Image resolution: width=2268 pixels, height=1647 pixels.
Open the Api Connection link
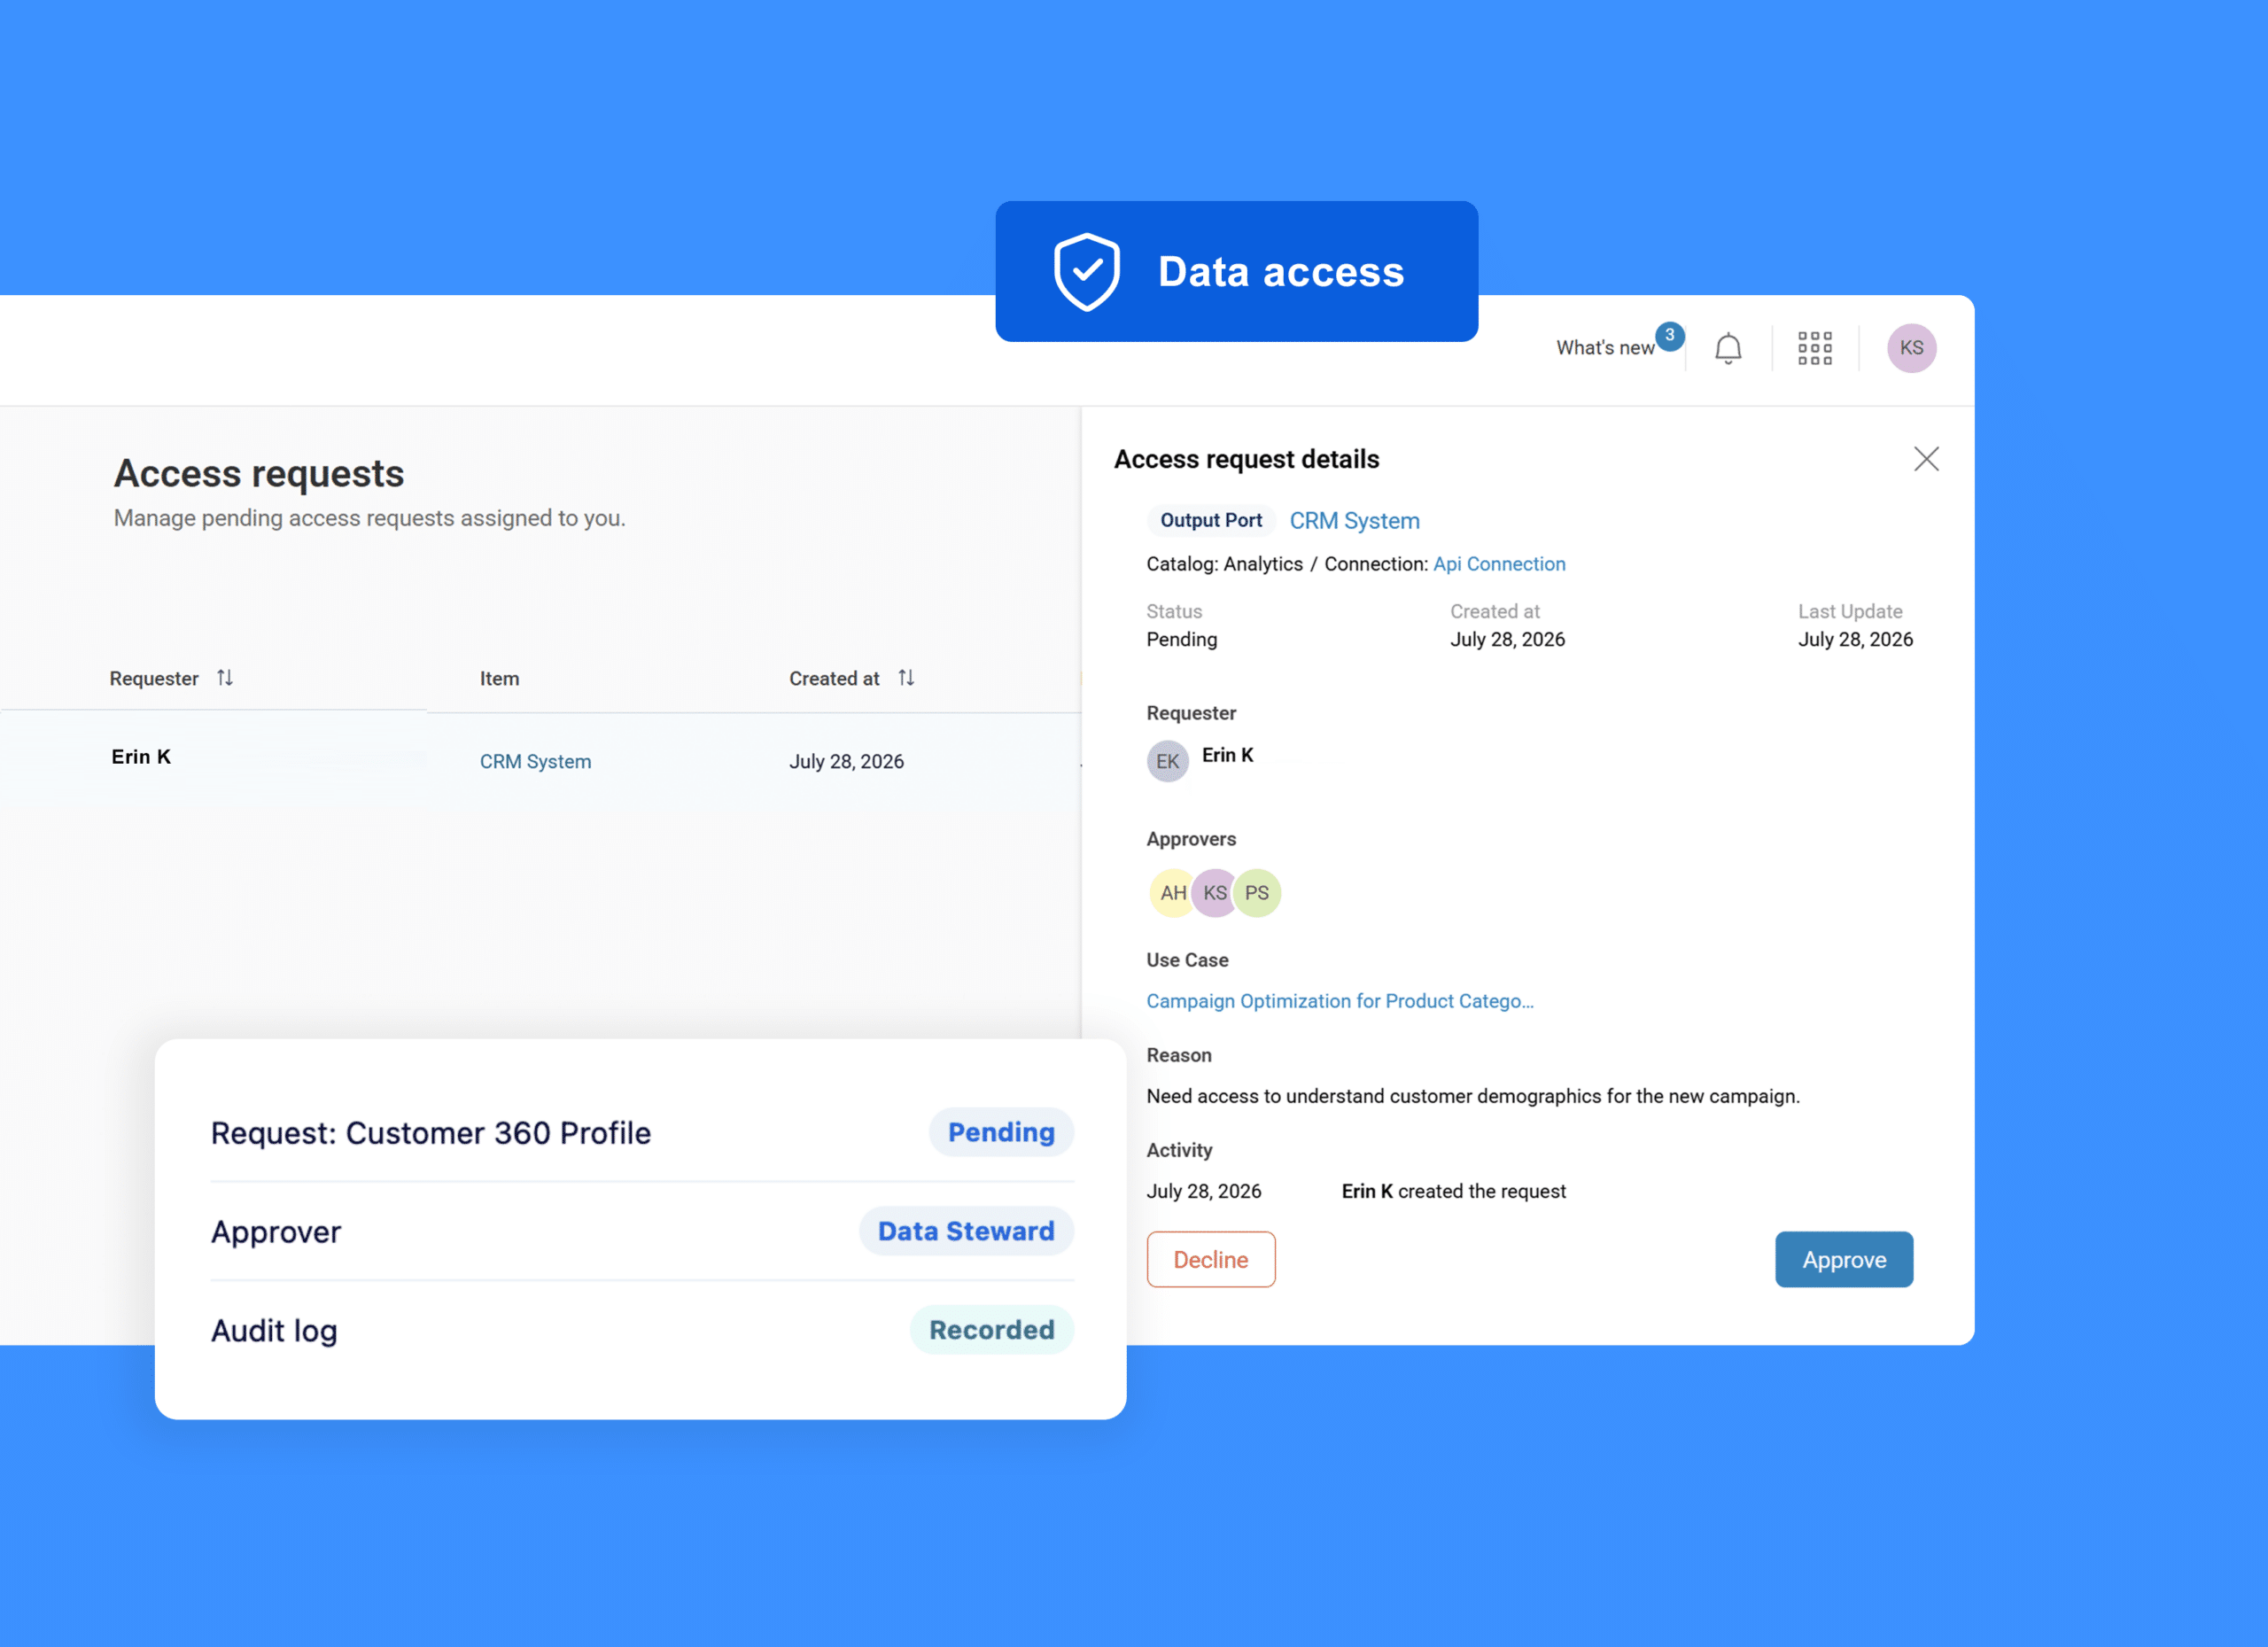[x=1499, y=564]
